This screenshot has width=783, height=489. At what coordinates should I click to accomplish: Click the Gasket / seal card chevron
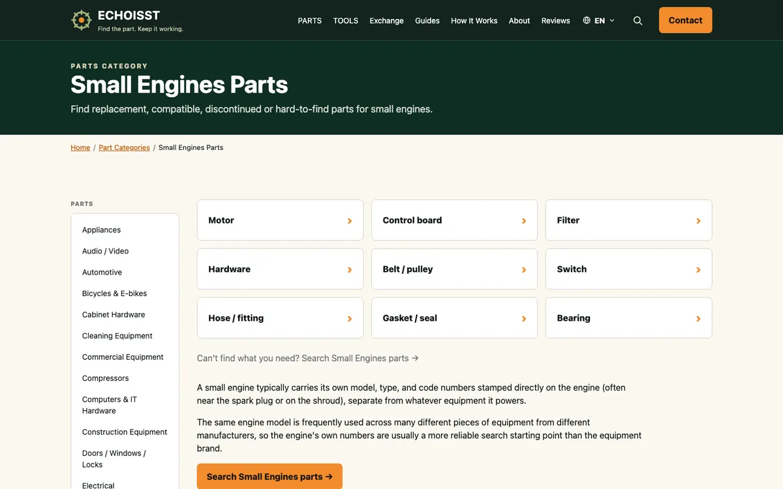[524, 319]
